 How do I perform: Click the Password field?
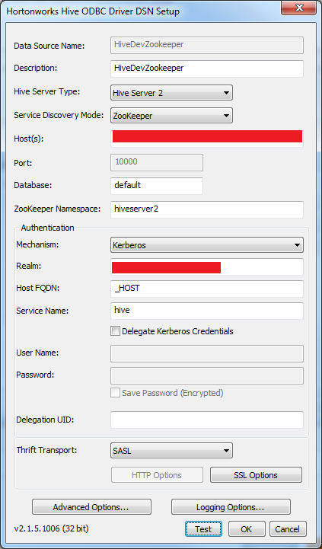tap(207, 375)
